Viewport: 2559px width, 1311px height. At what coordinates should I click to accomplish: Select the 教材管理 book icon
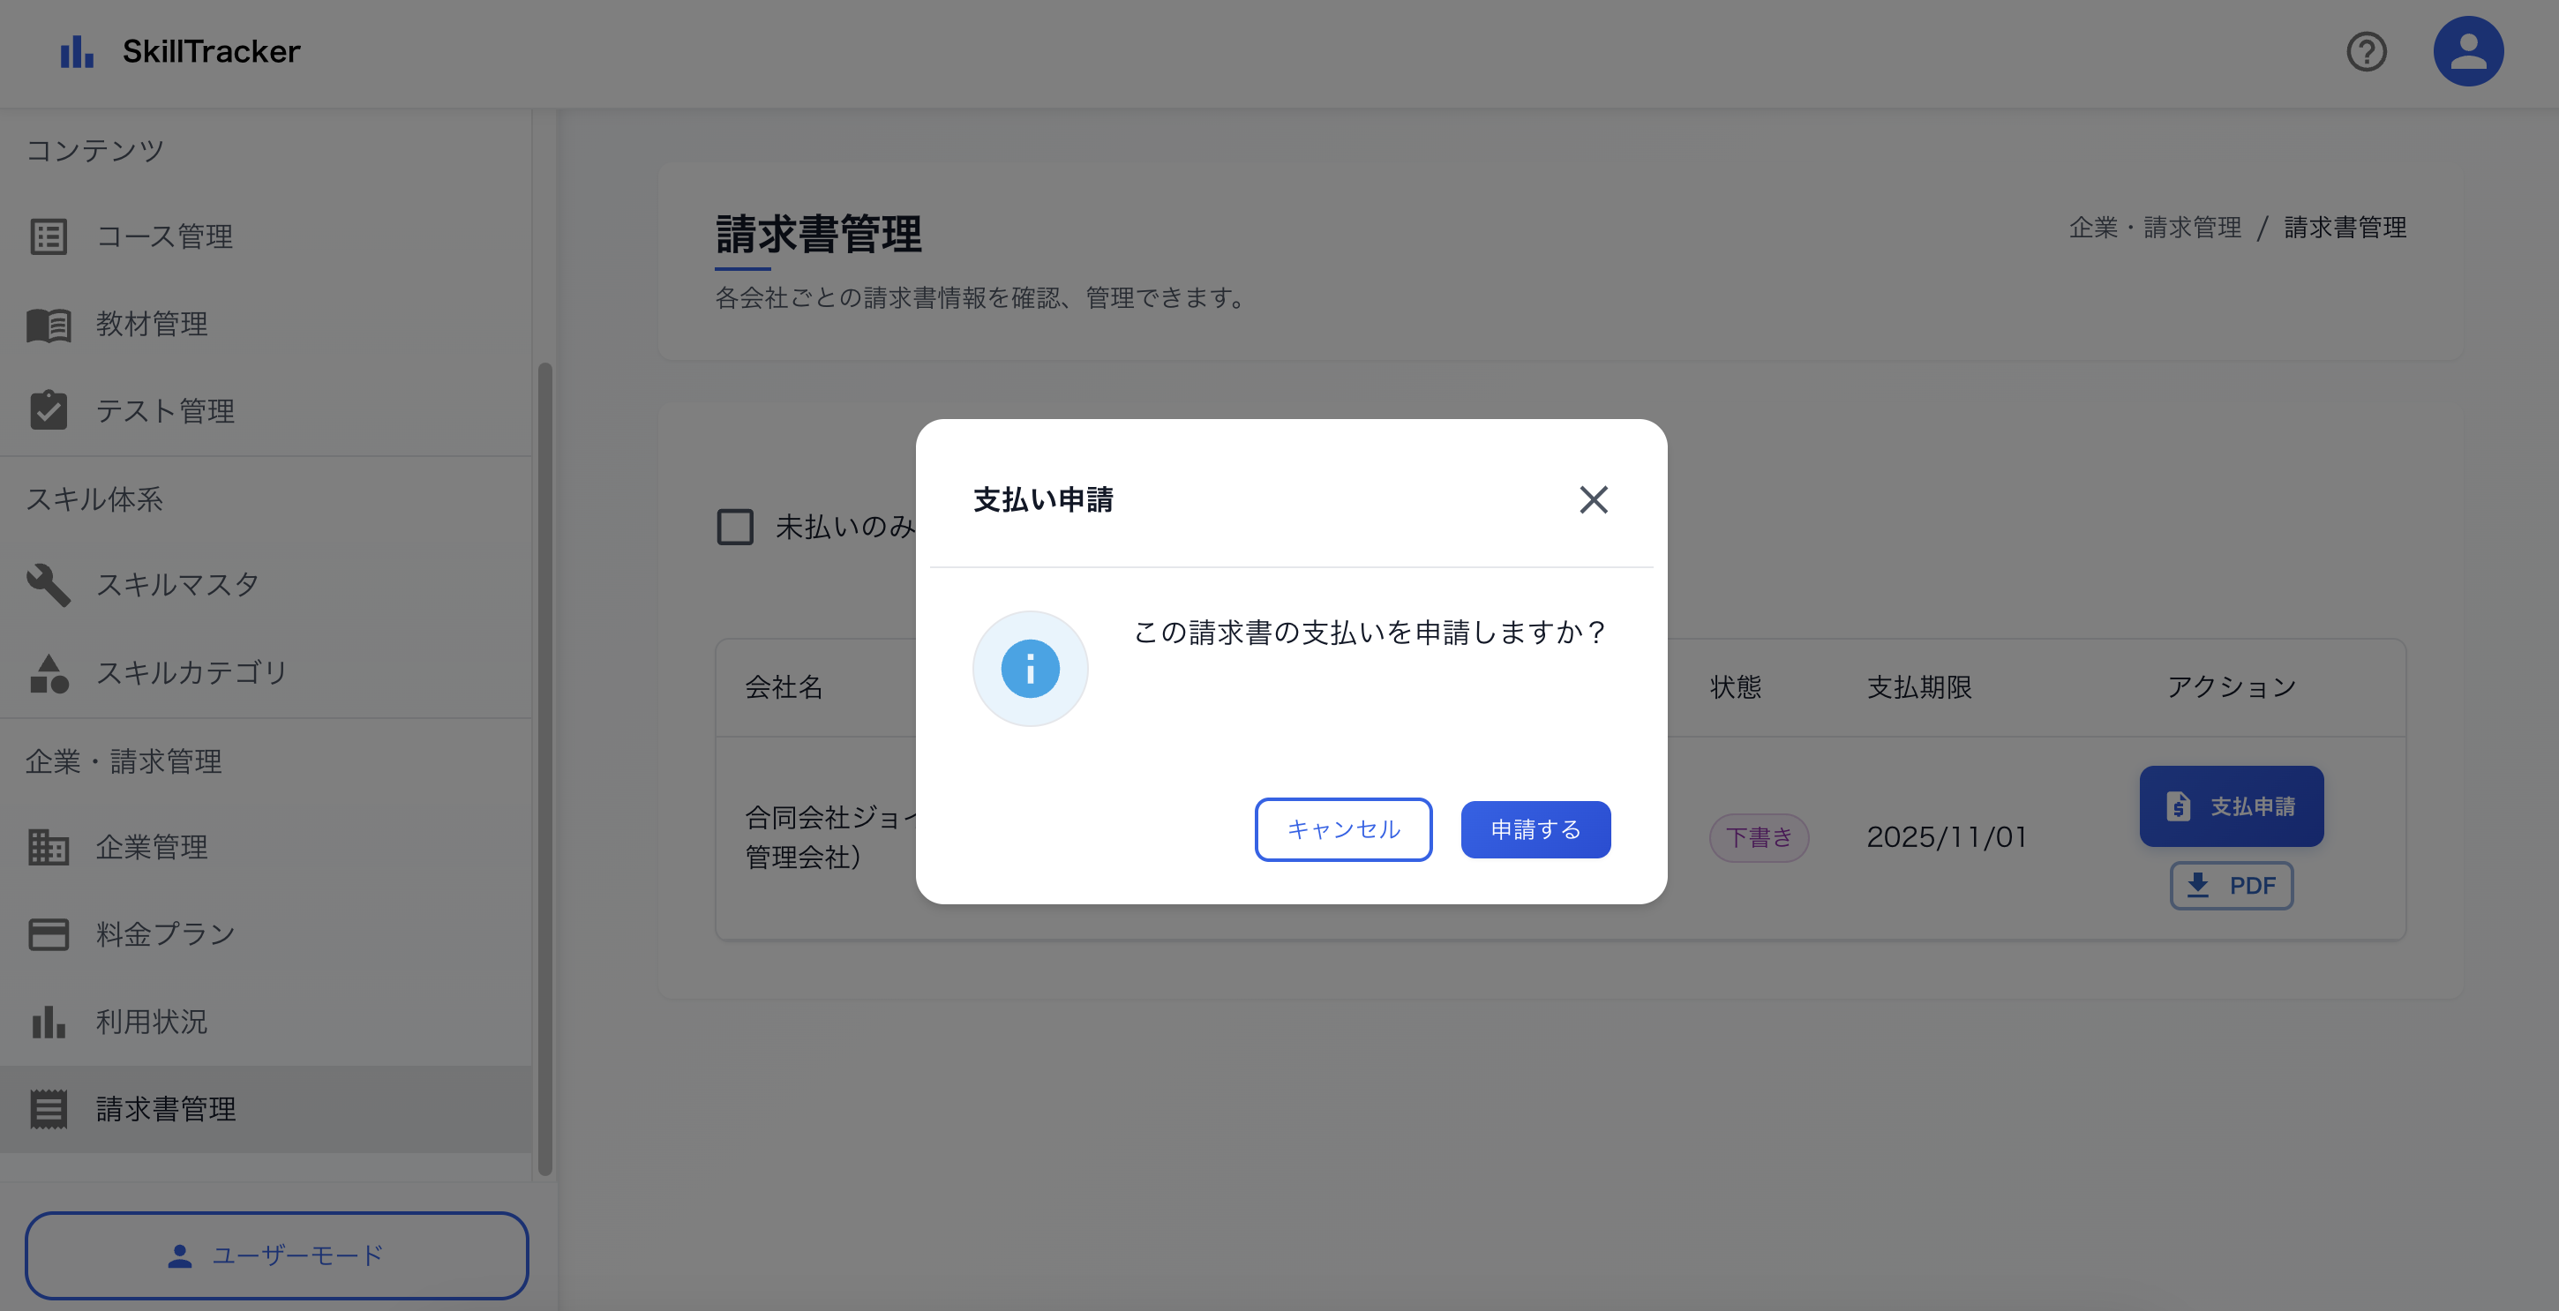(x=49, y=324)
